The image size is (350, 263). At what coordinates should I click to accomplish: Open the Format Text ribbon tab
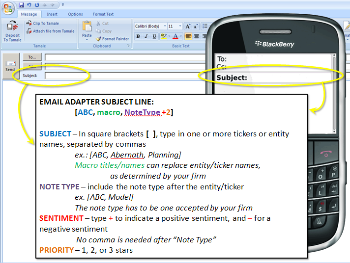[103, 14]
